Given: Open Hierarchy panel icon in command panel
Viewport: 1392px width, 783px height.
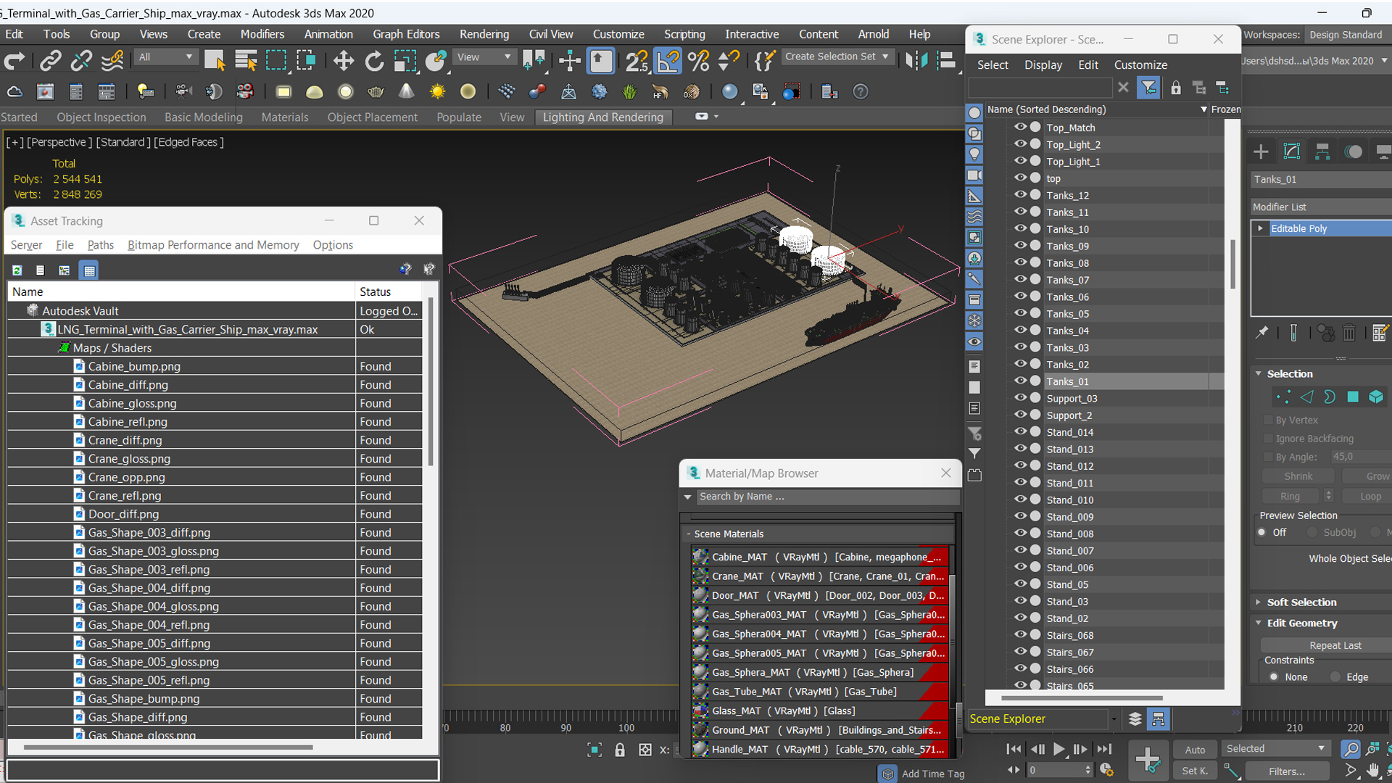Looking at the screenshot, I should [1322, 152].
